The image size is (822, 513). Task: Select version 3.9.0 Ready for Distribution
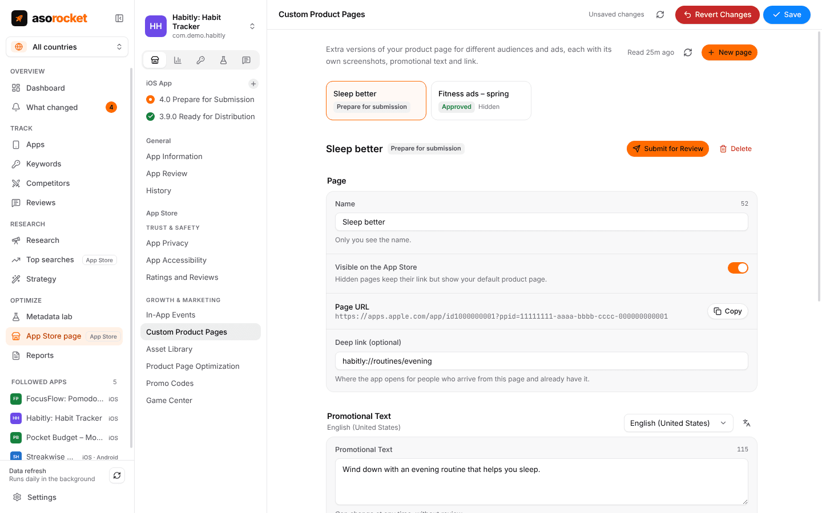[200, 117]
